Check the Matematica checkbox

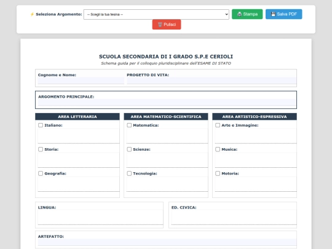pos(129,125)
